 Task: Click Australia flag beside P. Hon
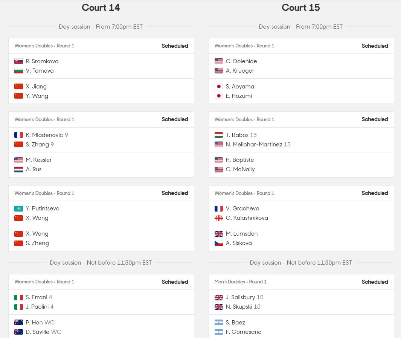18,323
